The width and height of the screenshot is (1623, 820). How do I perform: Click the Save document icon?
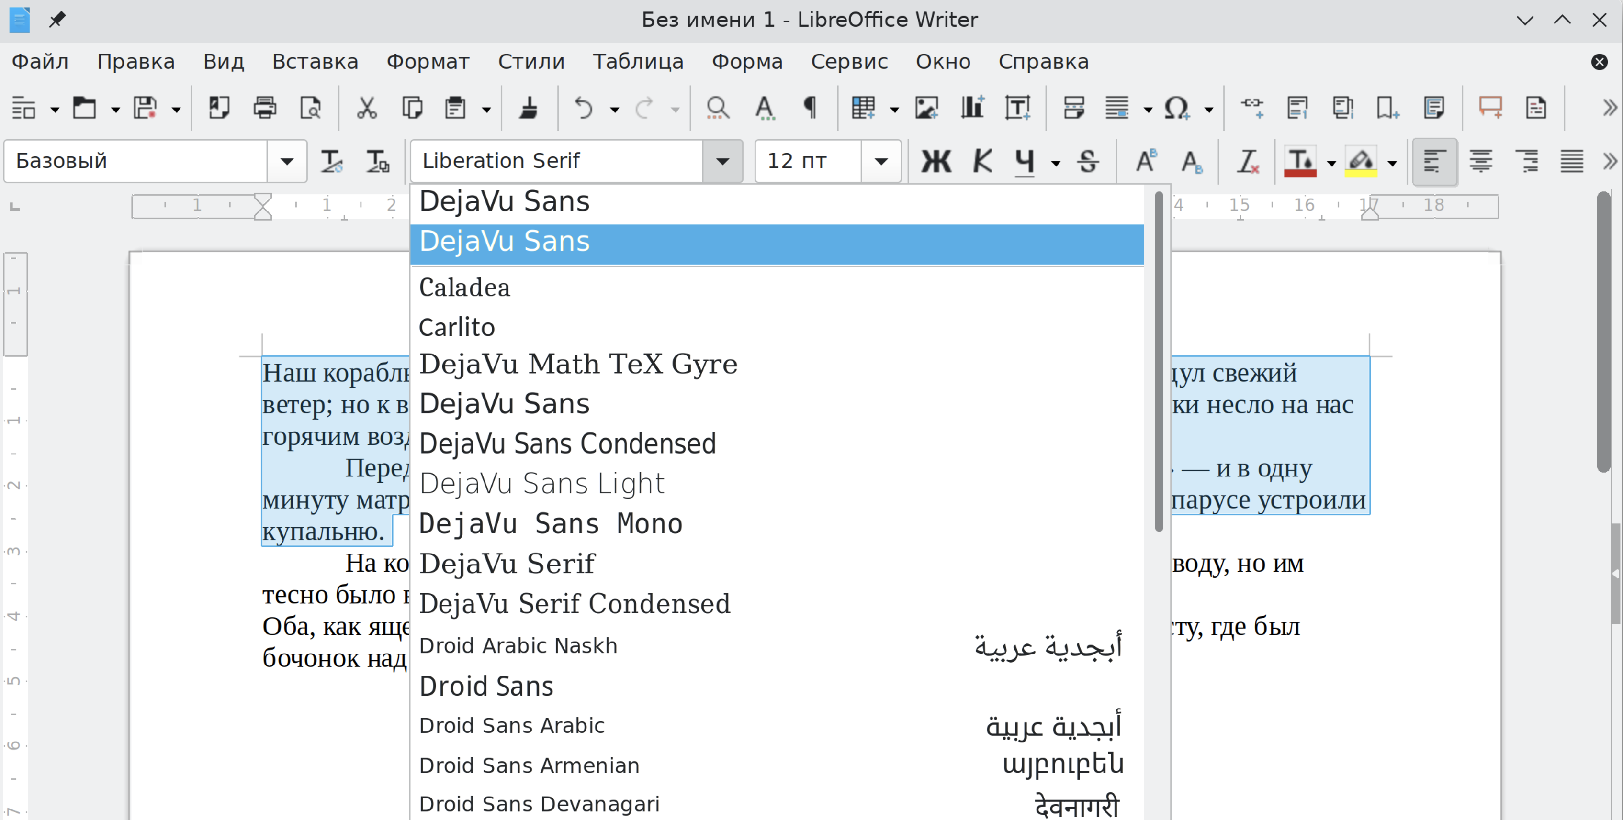pos(145,108)
